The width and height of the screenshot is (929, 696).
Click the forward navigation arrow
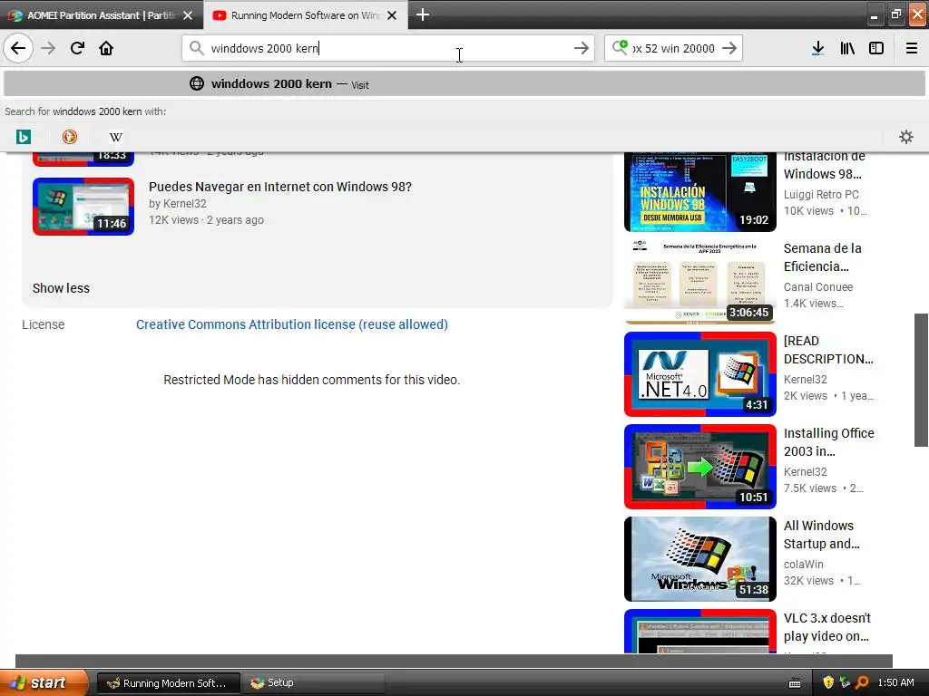coord(48,49)
